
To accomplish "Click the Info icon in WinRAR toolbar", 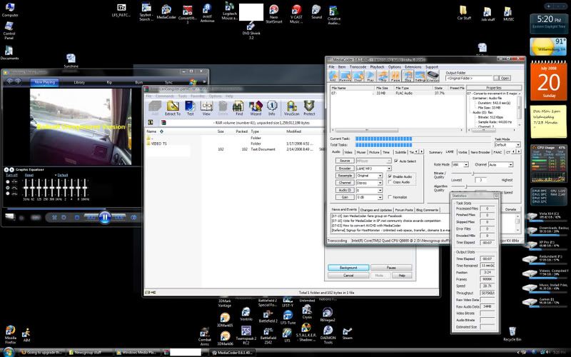I will 272,109.
